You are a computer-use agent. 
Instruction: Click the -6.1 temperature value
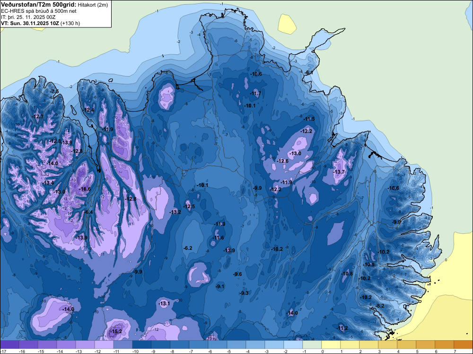point(308,73)
